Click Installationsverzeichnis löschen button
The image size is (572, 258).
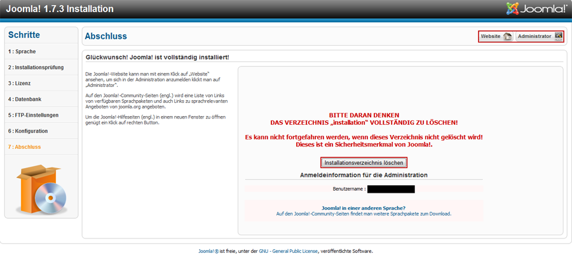(364, 162)
